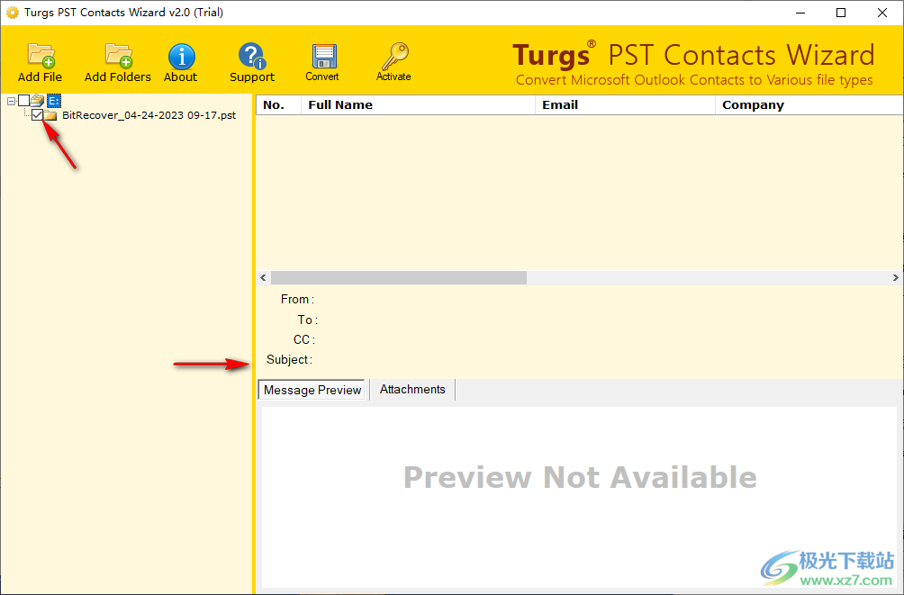The image size is (904, 595).
Task: Activate the license with key icon
Action: click(393, 62)
